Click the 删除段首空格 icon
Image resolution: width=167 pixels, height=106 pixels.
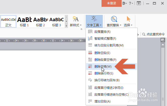click(90, 60)
